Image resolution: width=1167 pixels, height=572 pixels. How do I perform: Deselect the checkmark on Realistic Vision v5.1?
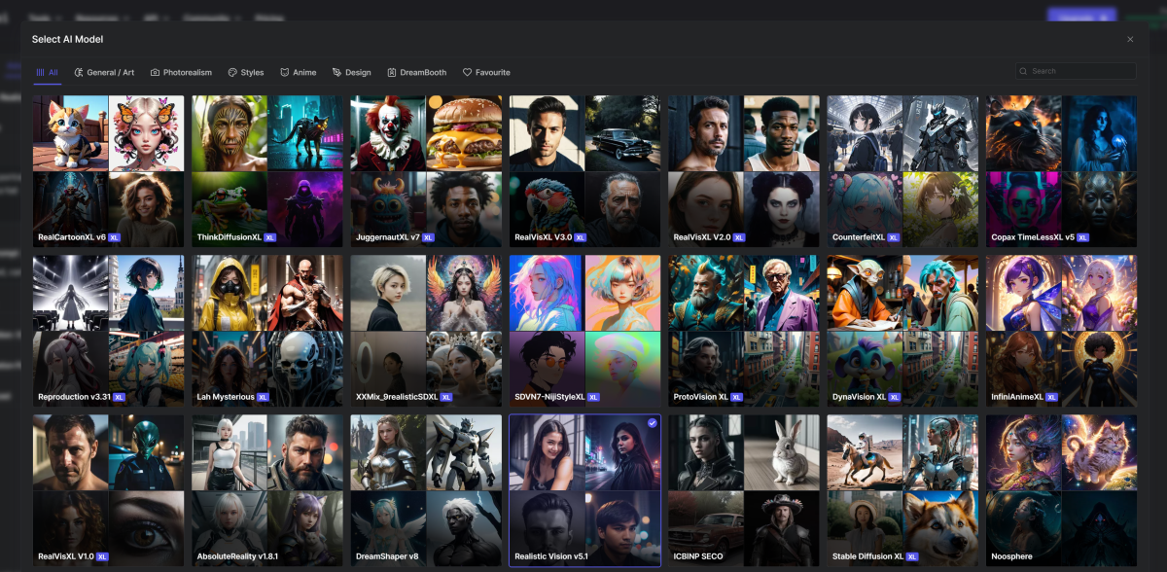(x=651, y=423)
